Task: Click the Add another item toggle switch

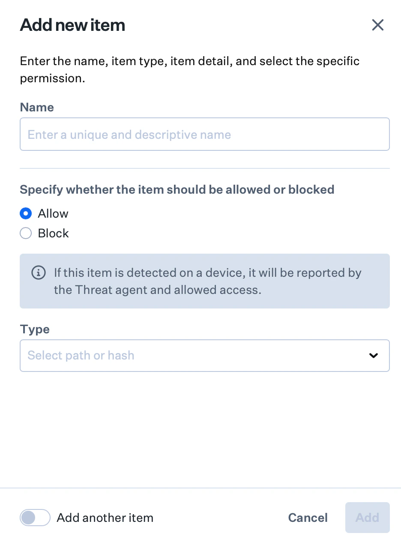Action: click(35, 518)
